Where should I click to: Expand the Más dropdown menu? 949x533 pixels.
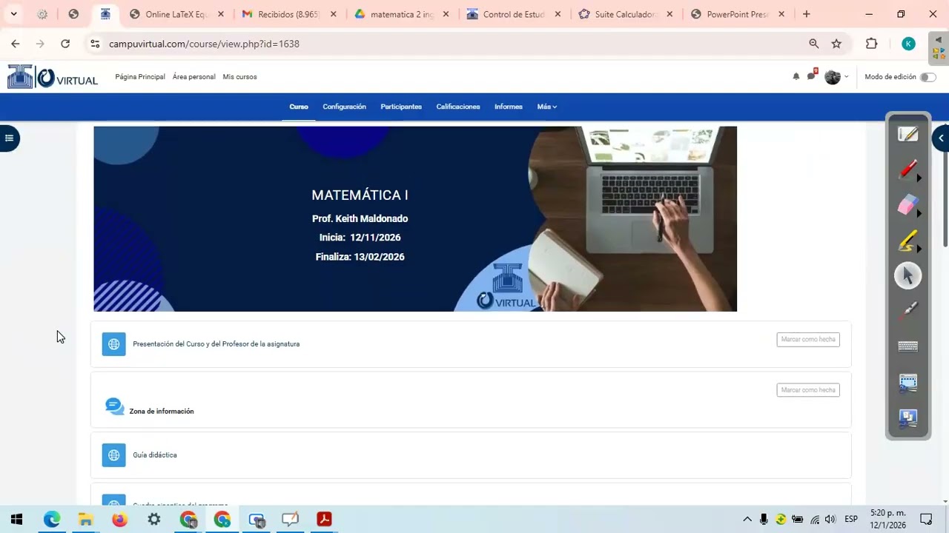(547, 107)
